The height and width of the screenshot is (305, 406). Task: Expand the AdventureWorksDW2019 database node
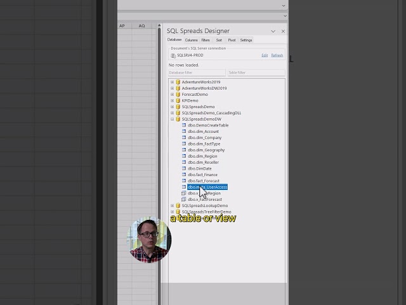click(x=172, y=88)
